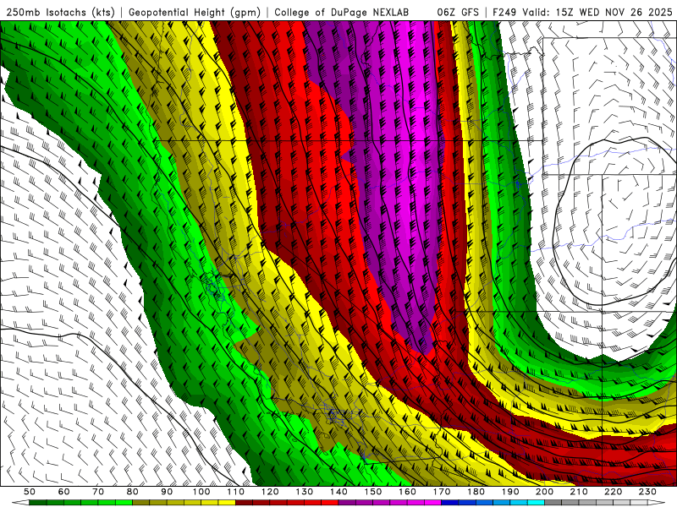Screen dimensions: 677x507
Task: Click the '250mb Isotachs (kts)' title text
Action: click(x=60, y=13)
